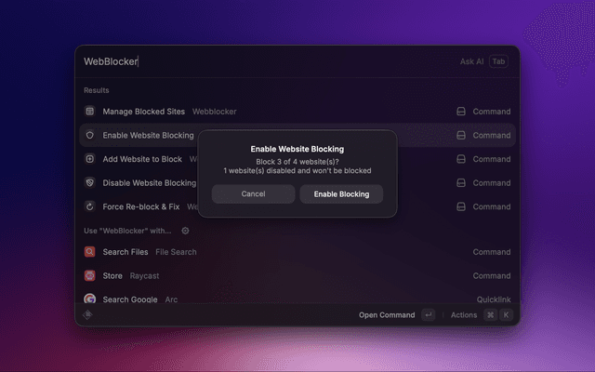Click the Enable Website Blocking shield icon
The image size is (595, 372).
coord(89,136)
